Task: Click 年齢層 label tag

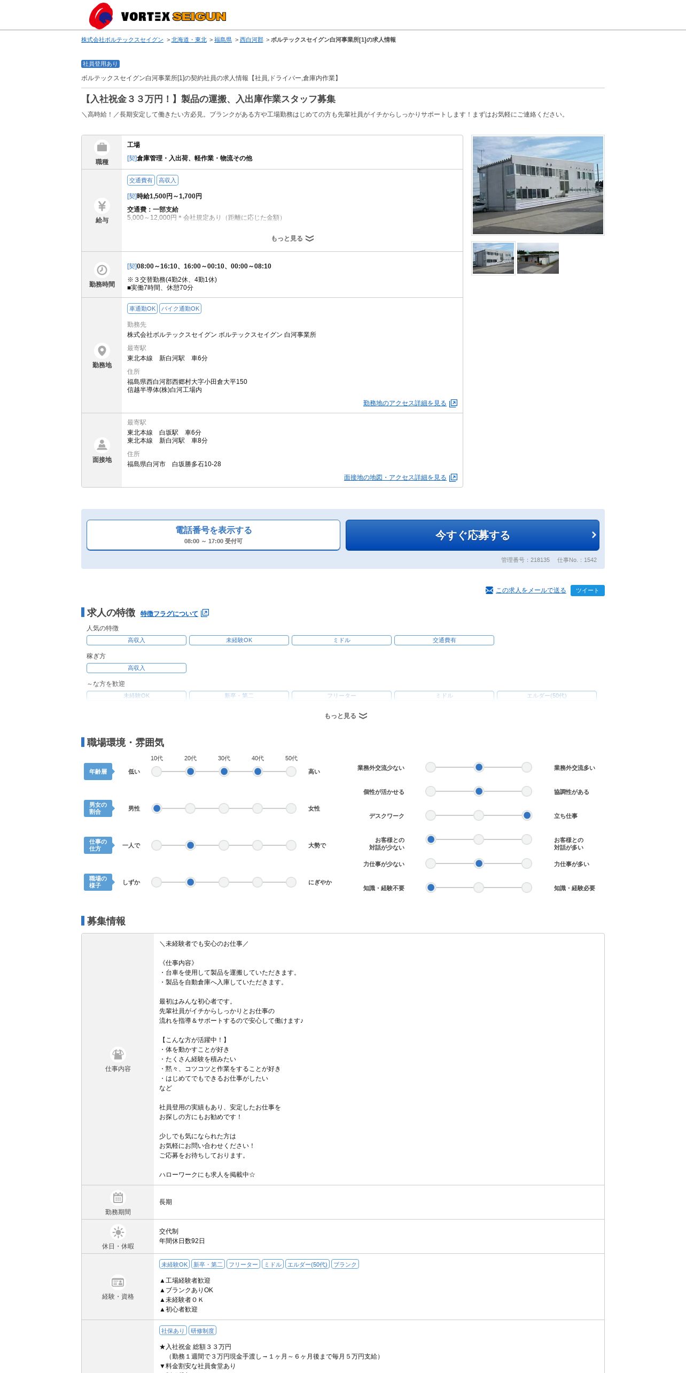Action: (99, 772)
